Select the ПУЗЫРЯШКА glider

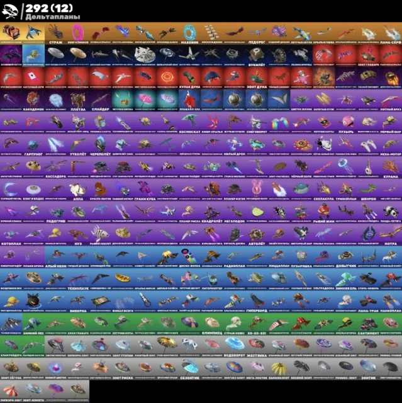(301, 257)
